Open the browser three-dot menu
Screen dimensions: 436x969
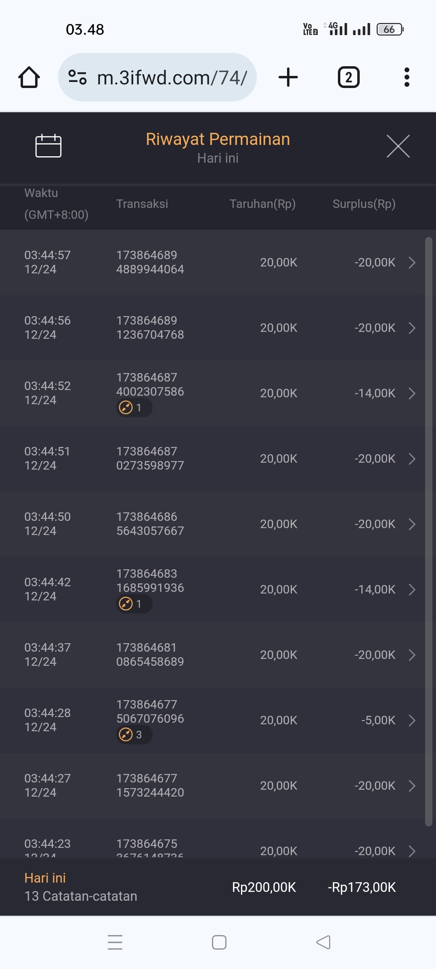(x=407, y=77)
